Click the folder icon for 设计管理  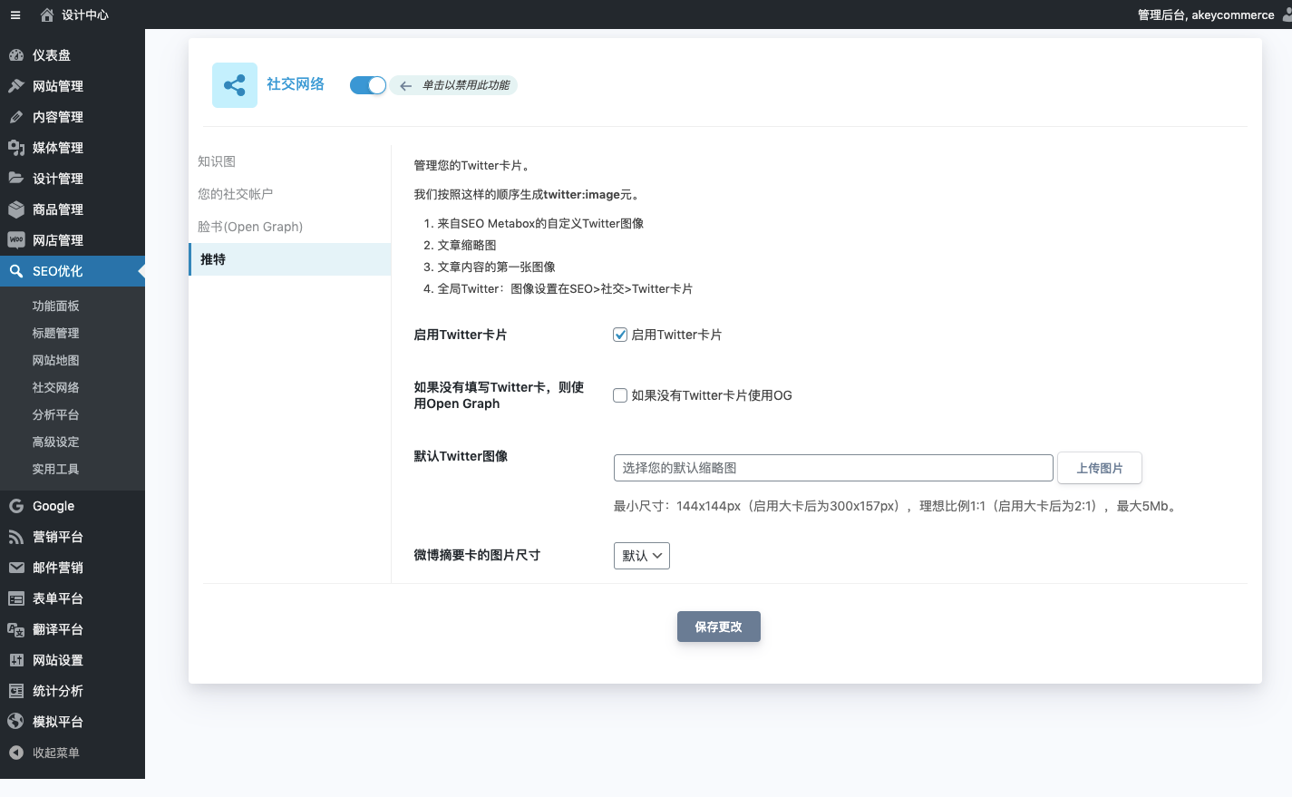click(x=16, y=179)
